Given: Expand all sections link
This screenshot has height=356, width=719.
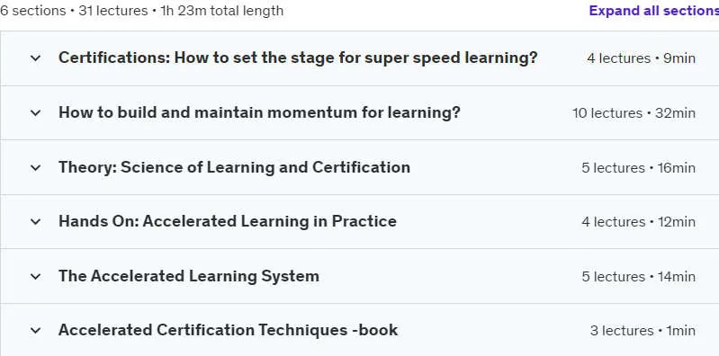Looking at the screenshot, I should pos(654,11).
